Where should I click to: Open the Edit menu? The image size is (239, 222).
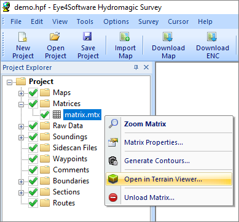(x=37, y=21)
